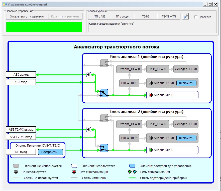Screen dimensions: 221x191
Task: Click 'Связь подтверждена прибором' legend text
Action: tap(163, 178)
